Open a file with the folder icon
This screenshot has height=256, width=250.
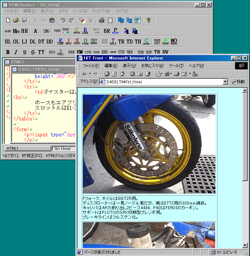pyautogui.click(x=16, y=20)
